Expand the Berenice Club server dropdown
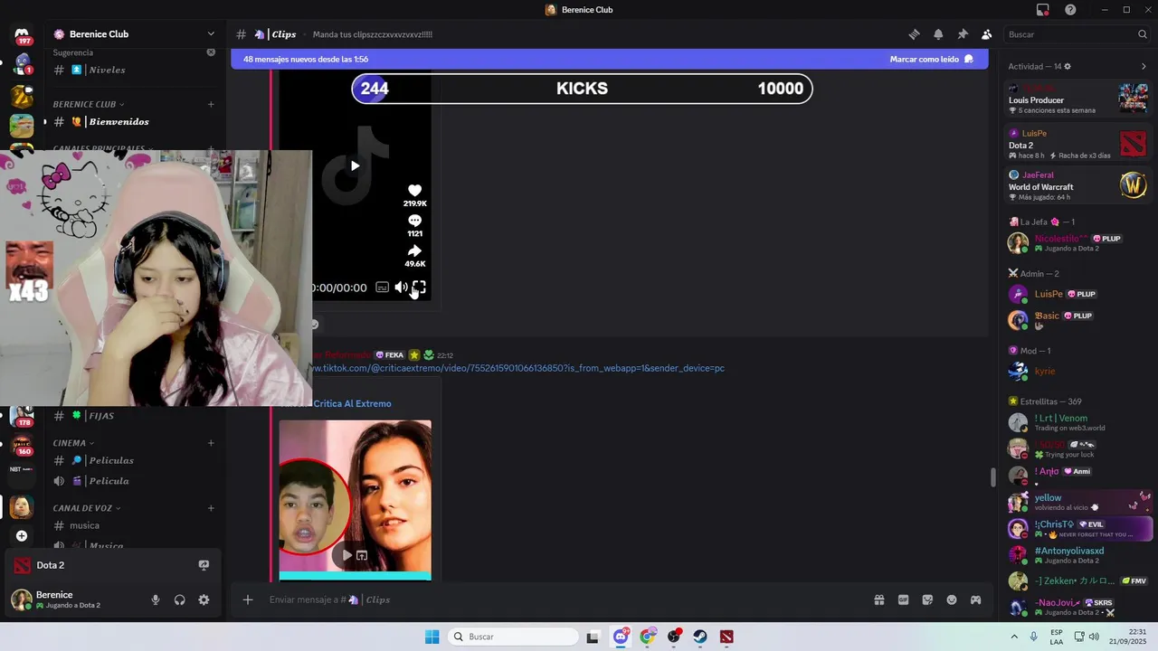This screenshot has width=1158, height=651. tap(211, 34)
